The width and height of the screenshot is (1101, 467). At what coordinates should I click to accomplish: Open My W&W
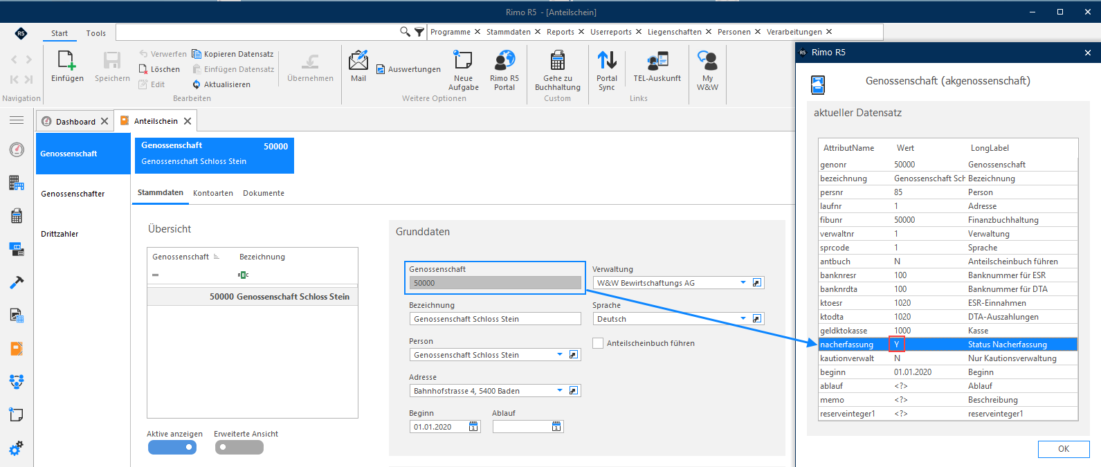point(707,70)
